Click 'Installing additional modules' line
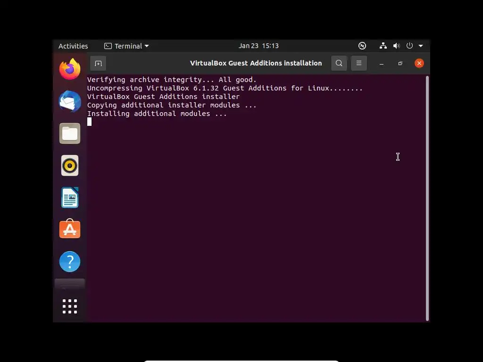483x362 pixels. 157,114
